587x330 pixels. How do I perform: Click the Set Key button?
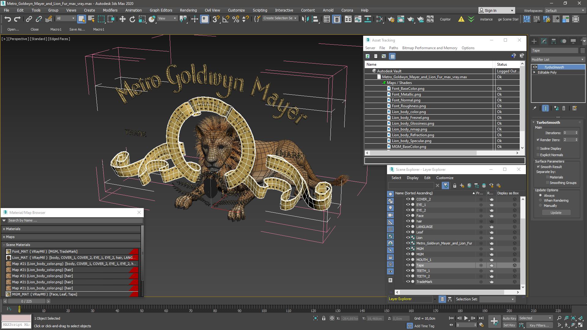[509, 325]
